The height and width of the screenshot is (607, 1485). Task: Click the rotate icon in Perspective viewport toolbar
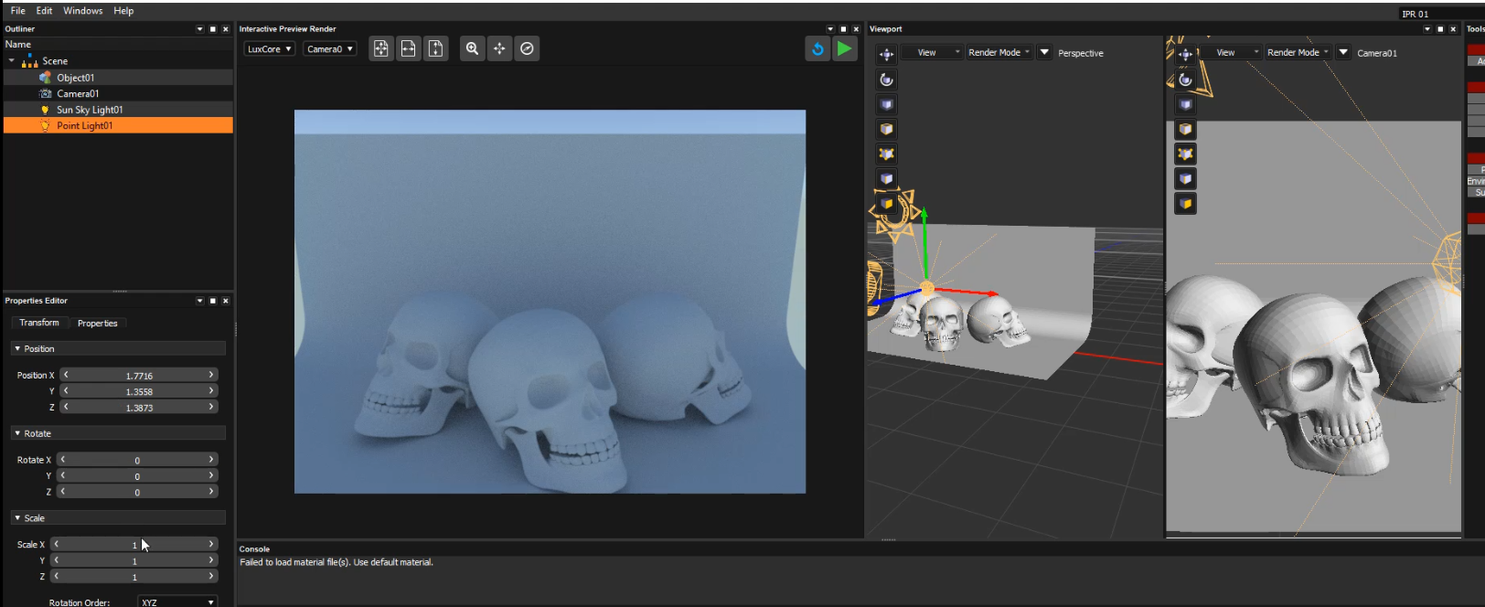(x=886, y=80)
